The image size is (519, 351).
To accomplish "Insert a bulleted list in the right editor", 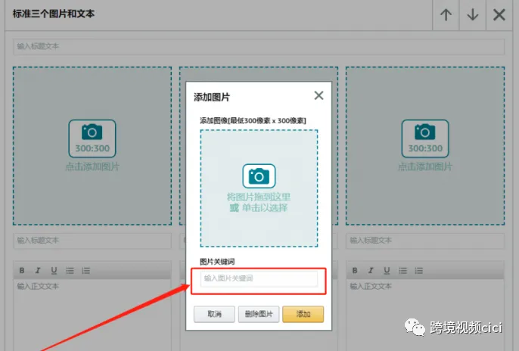I will pyautogui.click(x=402, y=271).
